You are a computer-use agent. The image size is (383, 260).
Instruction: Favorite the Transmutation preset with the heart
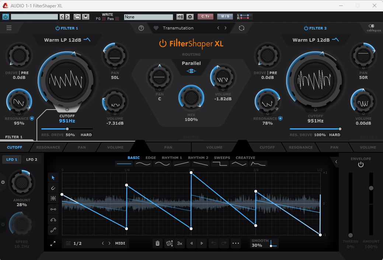(x=156, y=28)
